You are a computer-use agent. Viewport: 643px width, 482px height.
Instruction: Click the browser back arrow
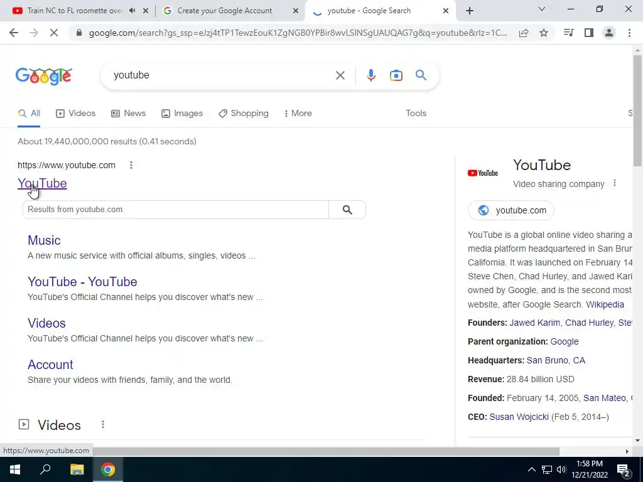[x=14, y=33]
